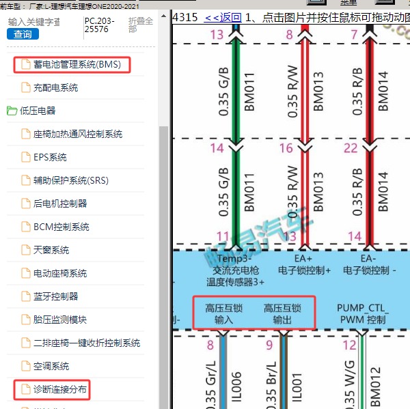Screen dimensions: 410x409
Task: Click document icon beside 空调系统
Action: [26, 366]
